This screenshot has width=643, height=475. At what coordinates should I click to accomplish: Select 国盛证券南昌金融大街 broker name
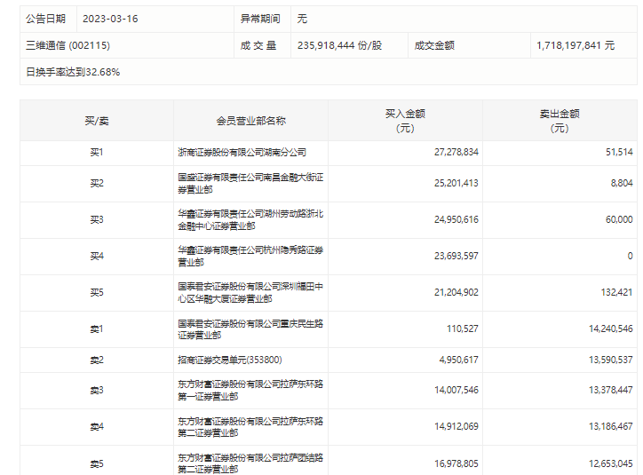[250, 183]
